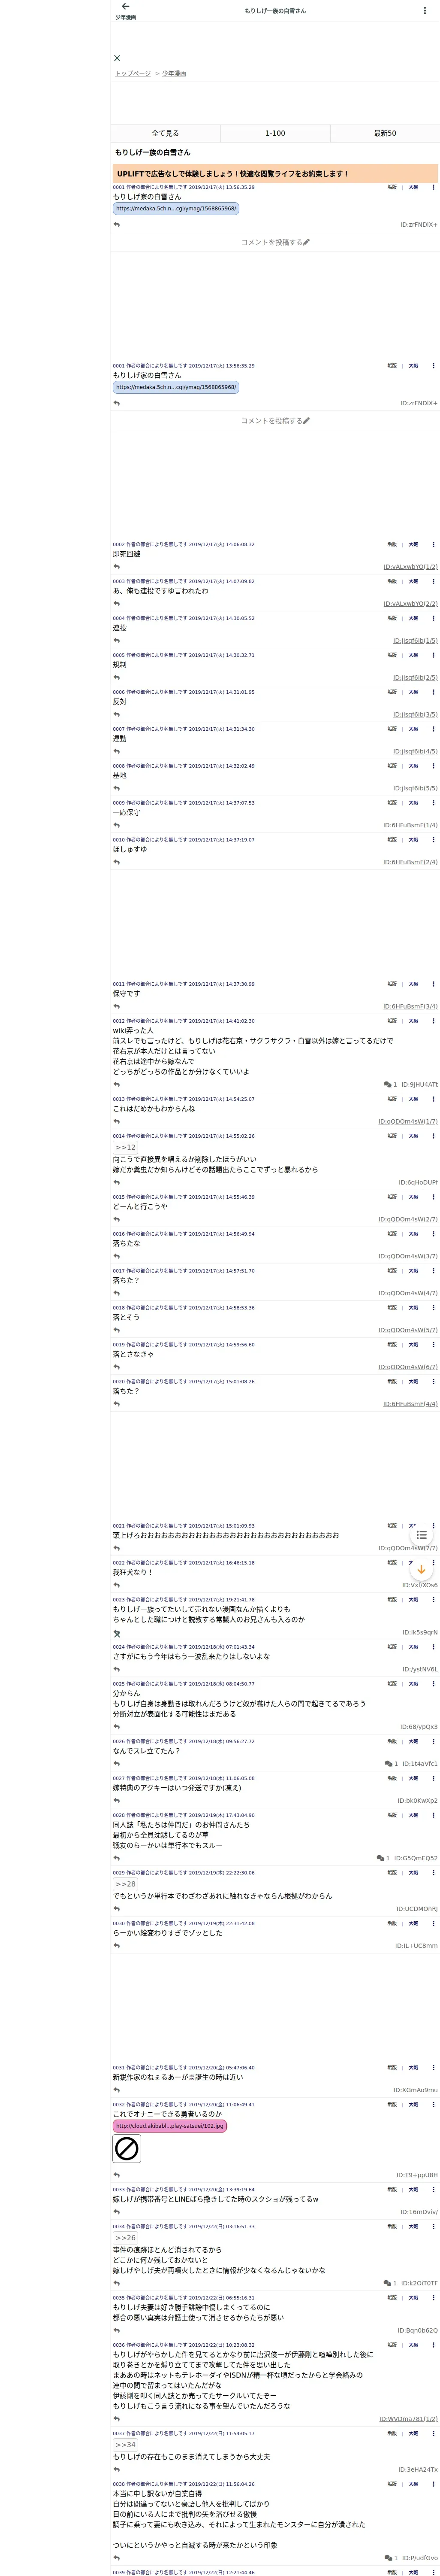Open the floating thread list icon button
440x2576 pixels.
click(x=421, y=1535)
